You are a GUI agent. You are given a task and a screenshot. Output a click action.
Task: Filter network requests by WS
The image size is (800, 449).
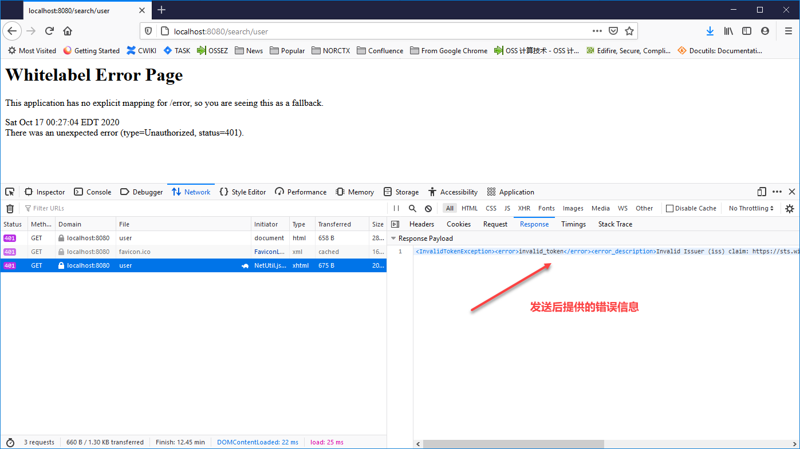coord(622,208)
